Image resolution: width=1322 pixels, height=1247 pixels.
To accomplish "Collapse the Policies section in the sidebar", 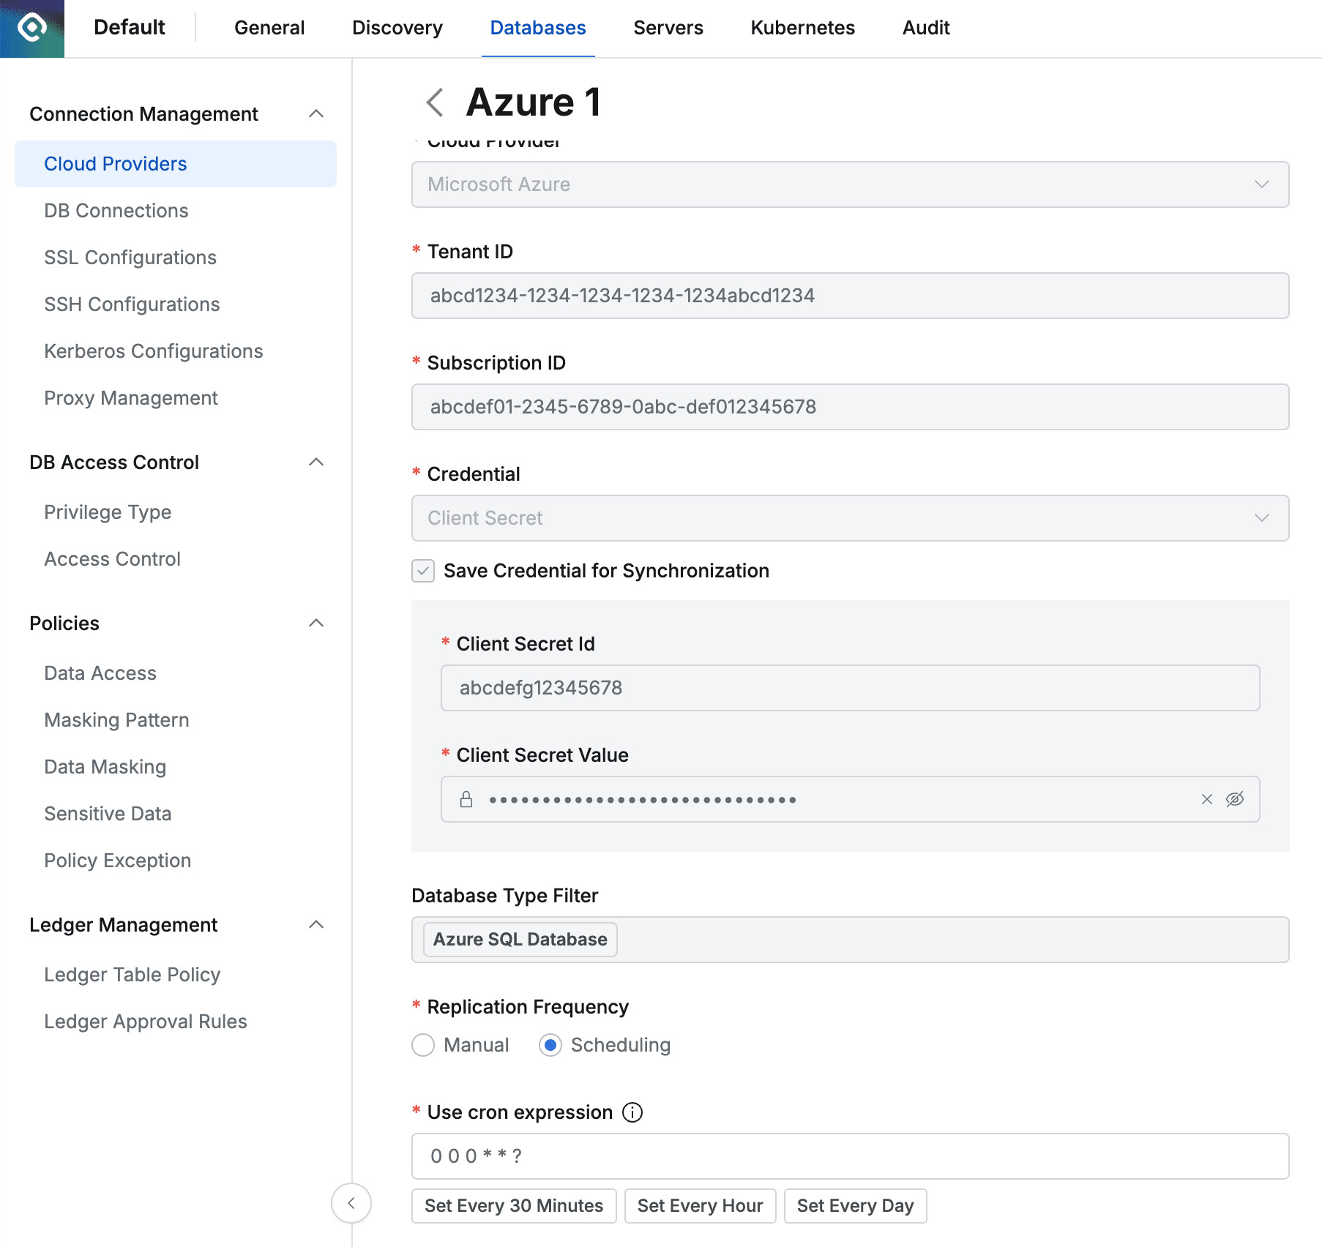I will [x=316, y=623].
